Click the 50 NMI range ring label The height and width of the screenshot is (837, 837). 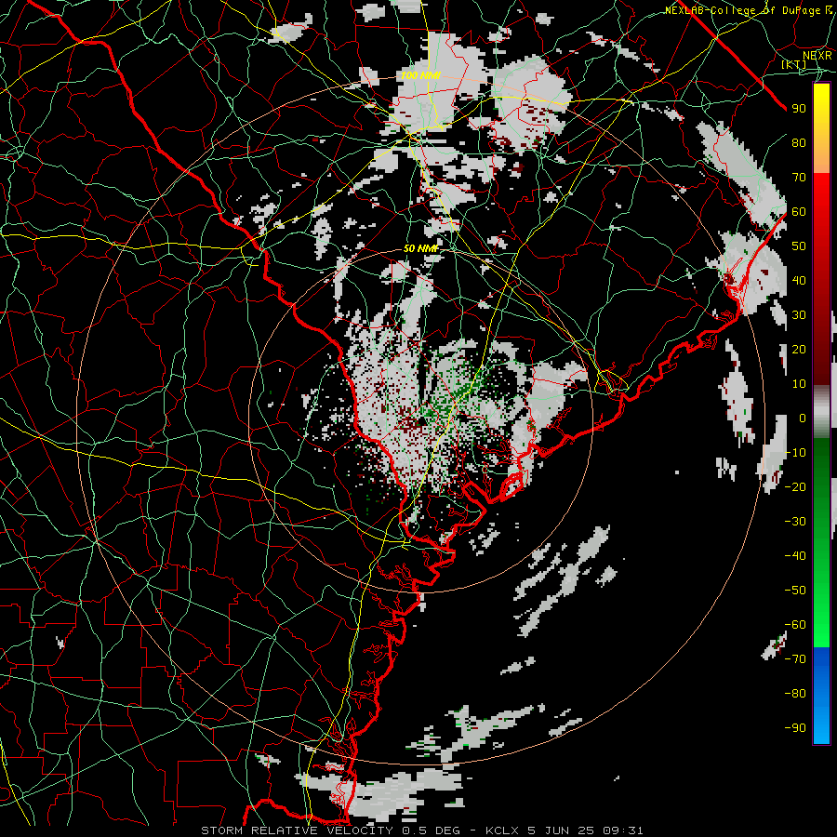(420, 248)
